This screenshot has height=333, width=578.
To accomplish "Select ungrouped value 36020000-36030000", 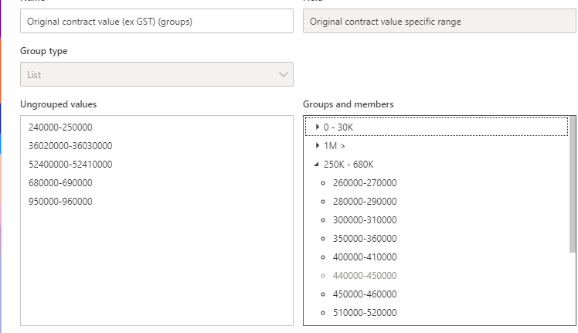I will 70,146.
